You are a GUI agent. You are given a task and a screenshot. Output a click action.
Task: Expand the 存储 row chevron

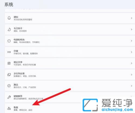click(x=131, y=52)
